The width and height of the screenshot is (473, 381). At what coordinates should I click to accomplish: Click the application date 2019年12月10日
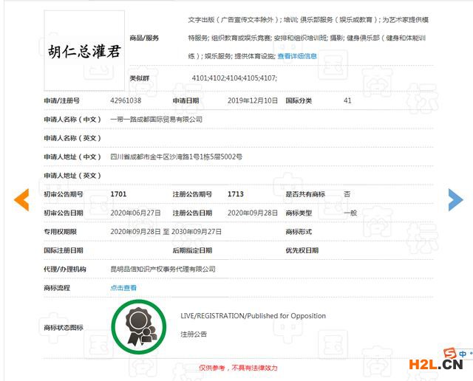[253, 100]
